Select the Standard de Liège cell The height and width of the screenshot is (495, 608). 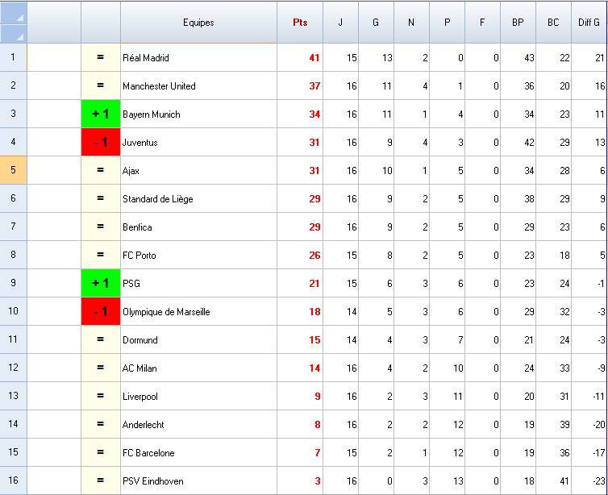(x=198, y=198)
